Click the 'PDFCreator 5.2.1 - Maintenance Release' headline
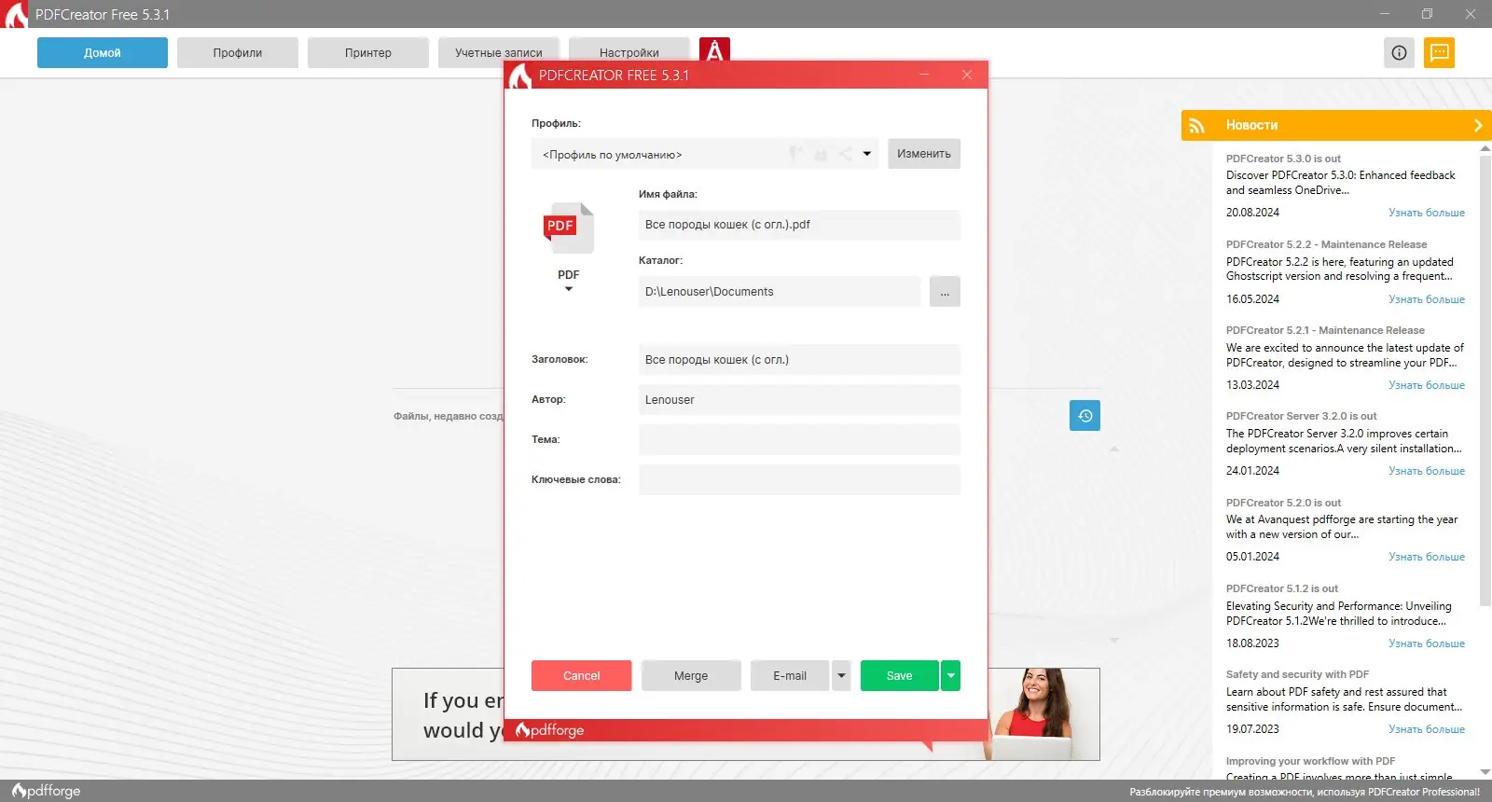The image size is (1492, 802). click(1325, 330)
